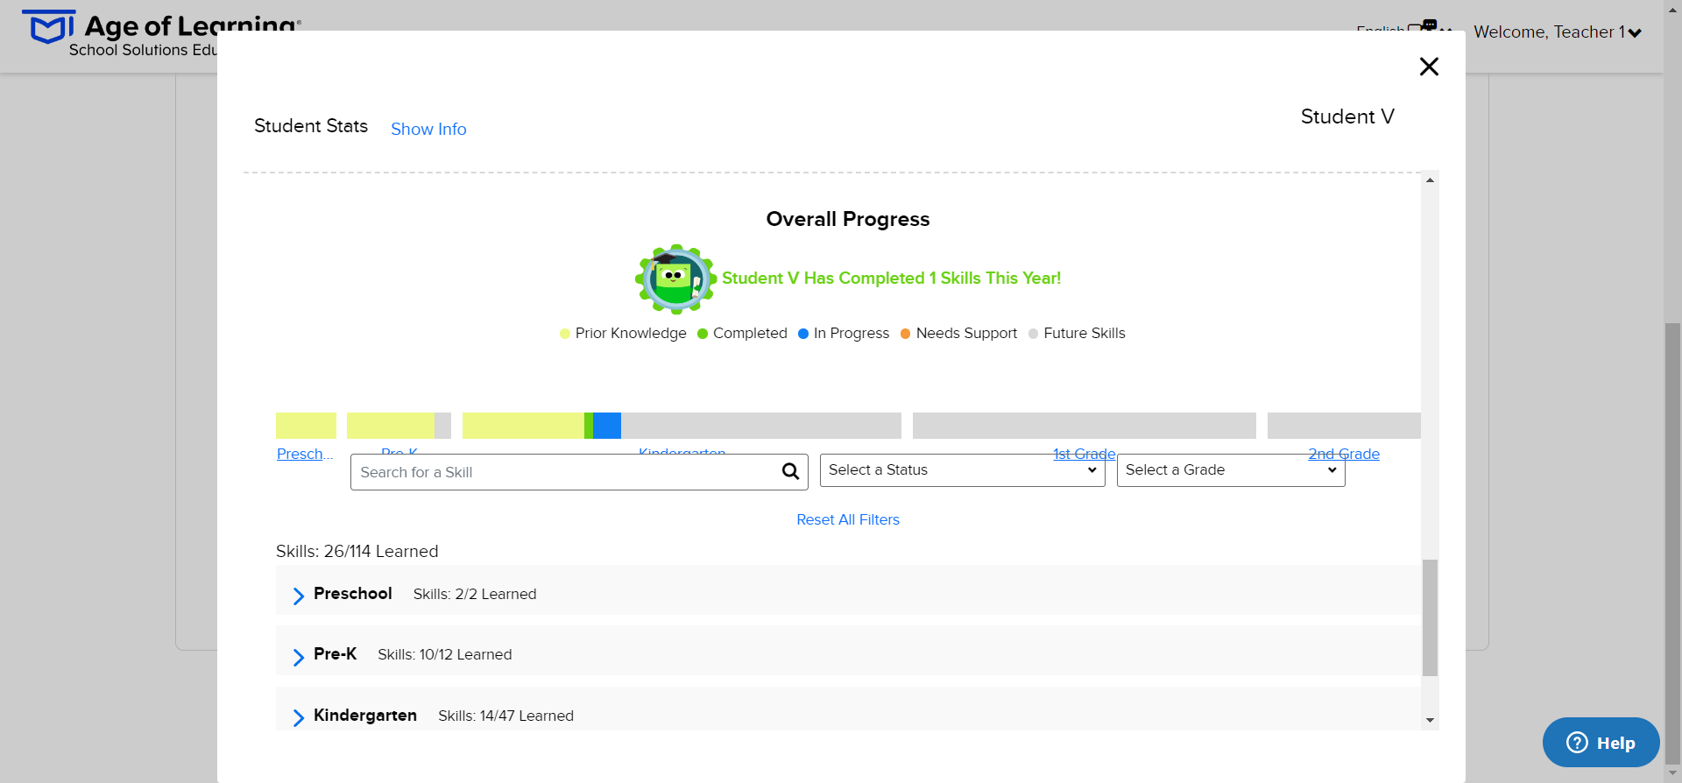Click the search magnifier icon

790,471
